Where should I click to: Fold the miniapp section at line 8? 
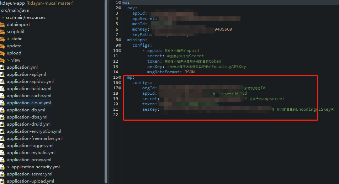(120, 40)
